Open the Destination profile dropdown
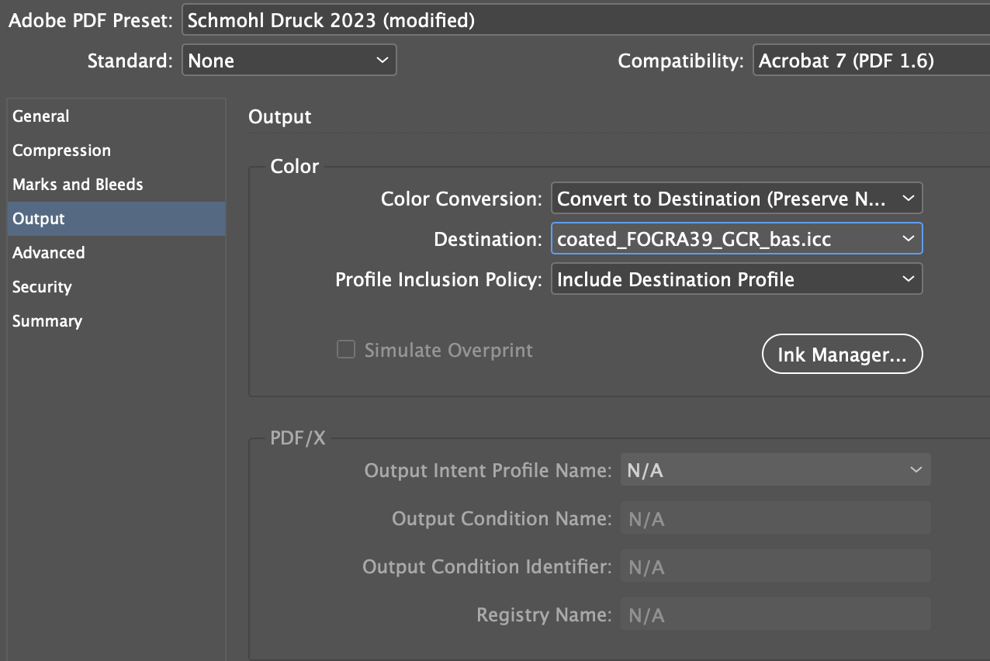This screenshot has width=990, height=661. 736,239
